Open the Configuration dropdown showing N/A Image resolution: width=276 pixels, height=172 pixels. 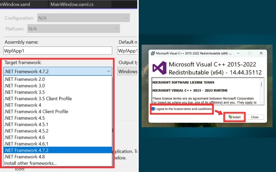click(x=83, y=18)
